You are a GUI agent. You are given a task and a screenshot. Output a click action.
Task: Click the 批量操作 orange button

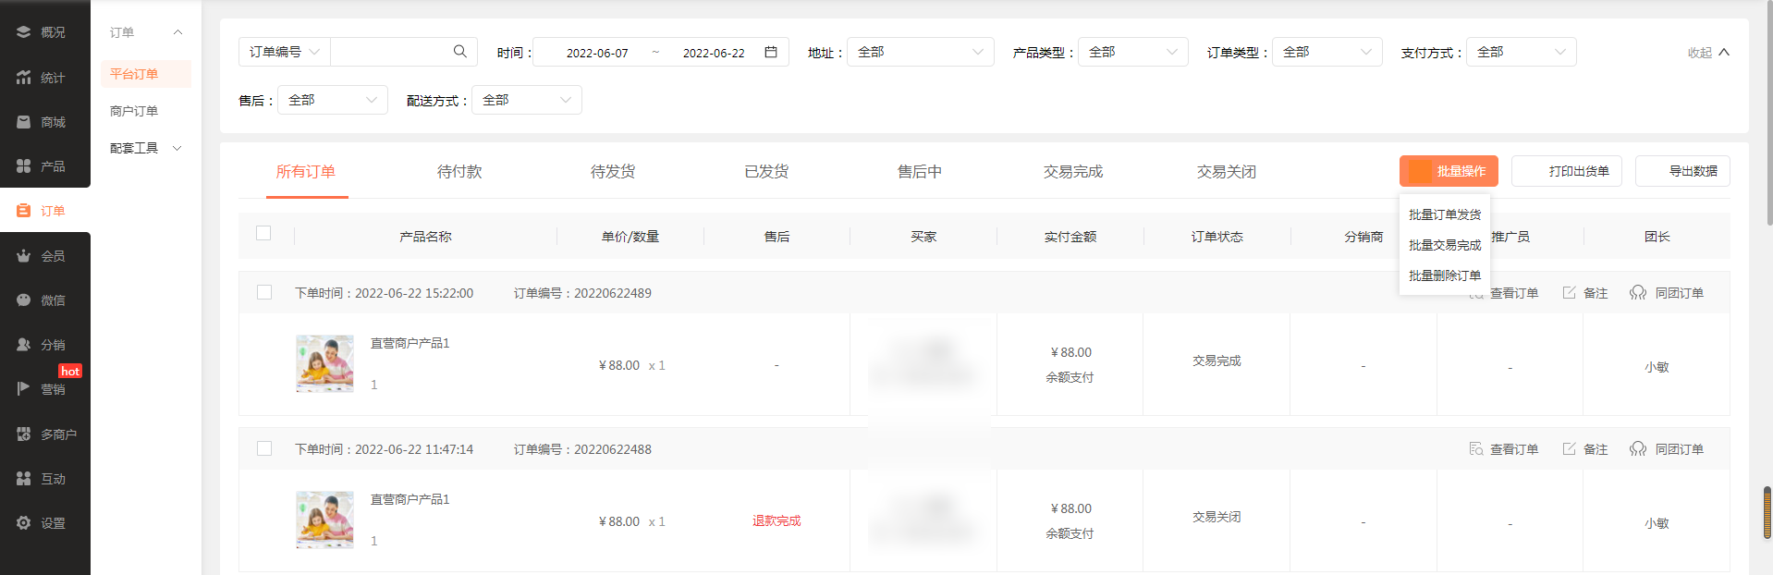pos(1449,171)
